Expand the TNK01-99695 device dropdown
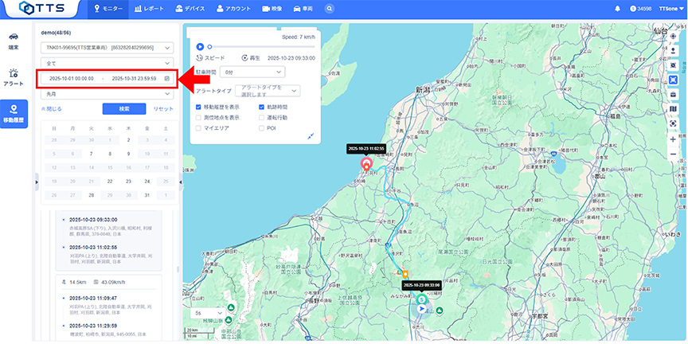 (106, 47)
